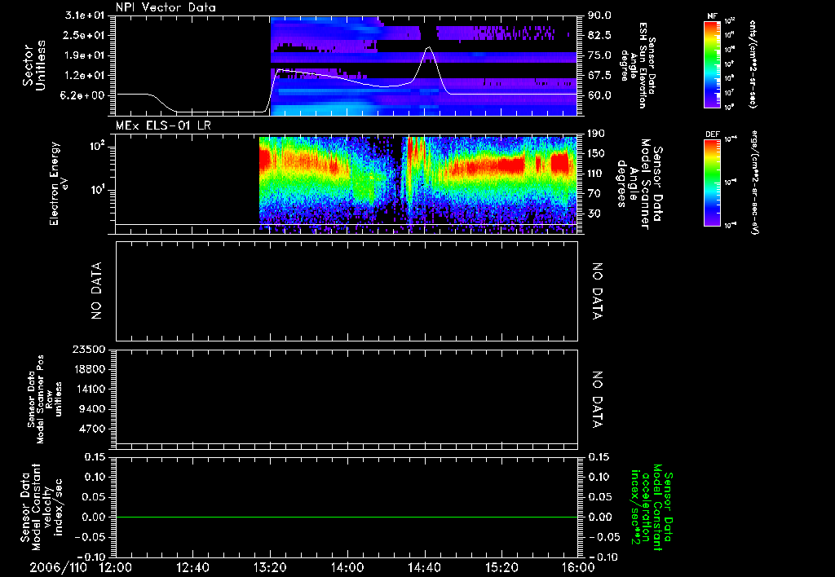Click the 67.5 sun elevation tick label
The image size is (835, 577).
[x=599, y=76]
